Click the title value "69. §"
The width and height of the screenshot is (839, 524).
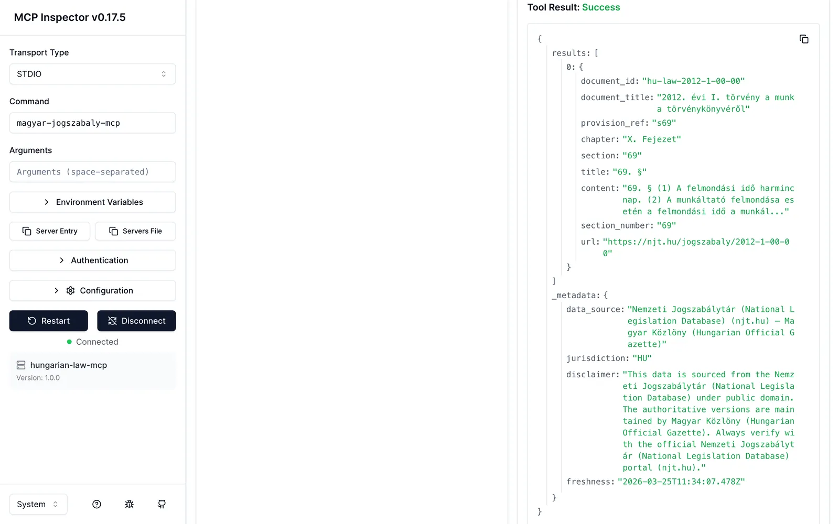click(630, 172)
